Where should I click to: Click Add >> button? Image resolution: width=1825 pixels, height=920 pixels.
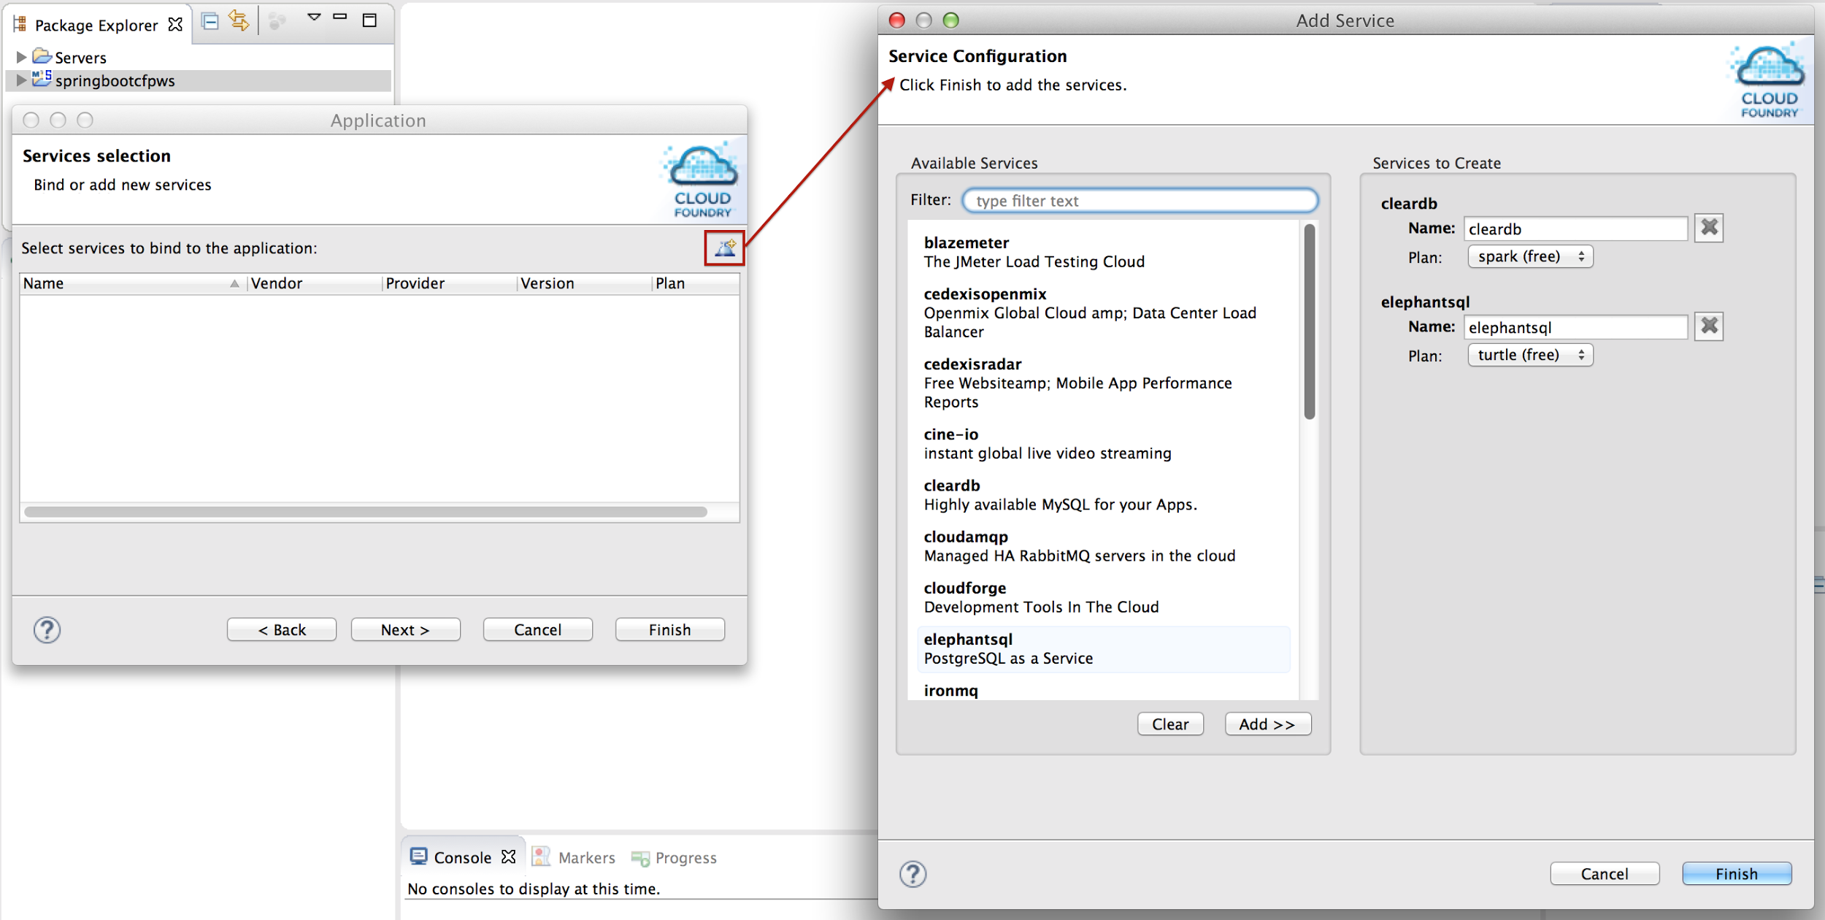pos(1267,724)
